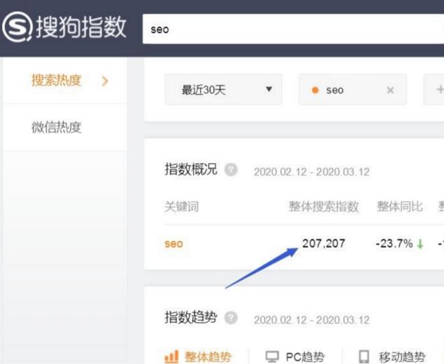
Task: Click the bar chart icon for 整体趋势
Action: point(171,356)
